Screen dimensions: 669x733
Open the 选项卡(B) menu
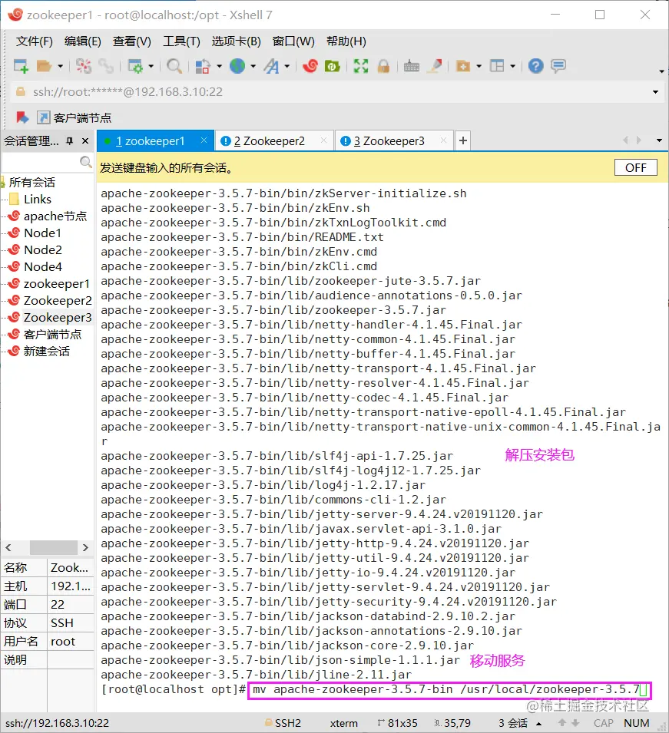pyautogui.click(x=237, y=41)
